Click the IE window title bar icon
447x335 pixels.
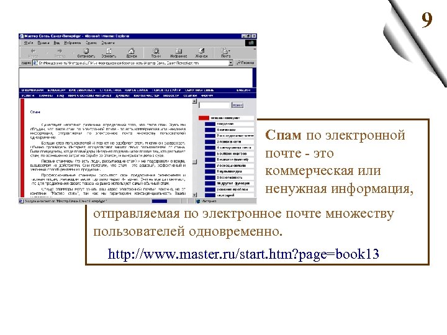coord(21,36)
